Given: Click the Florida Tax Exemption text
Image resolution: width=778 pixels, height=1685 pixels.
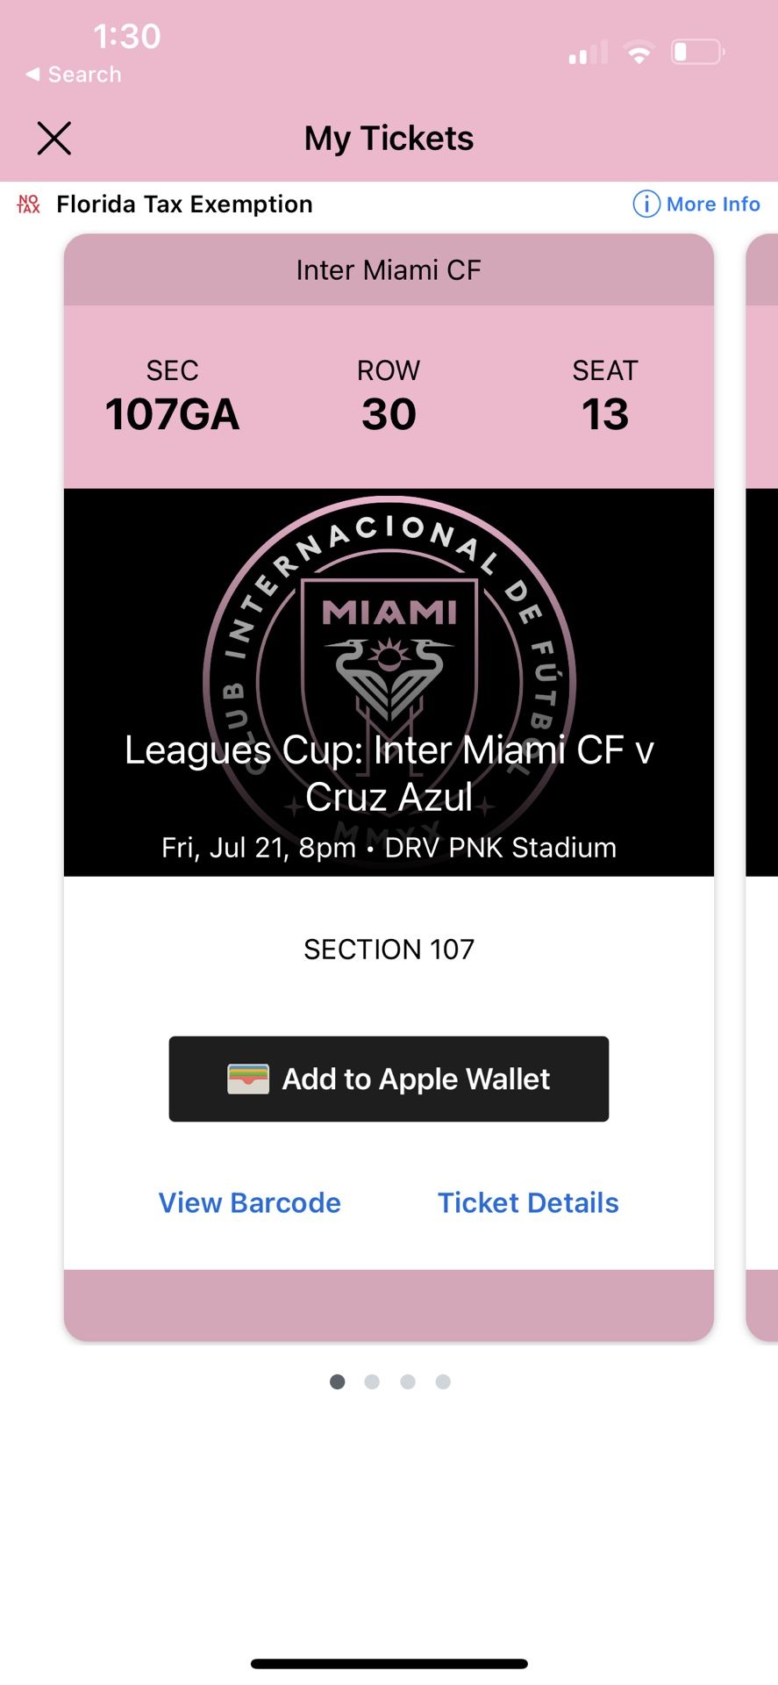Looking at the screenshot, I should tap(184, 204).
